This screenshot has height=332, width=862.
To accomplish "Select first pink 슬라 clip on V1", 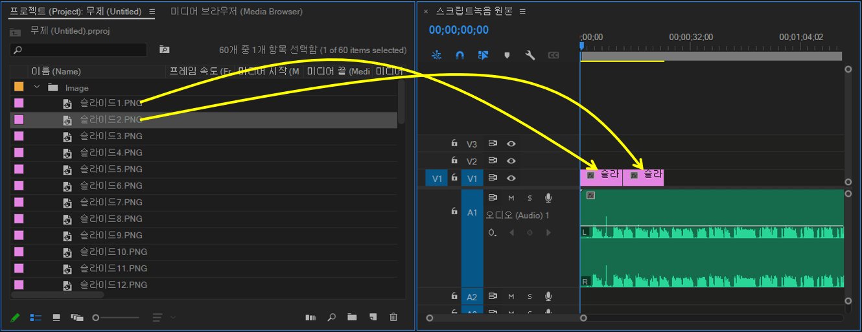I will 601,177.
